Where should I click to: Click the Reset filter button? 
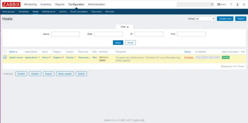pos(130,43)
